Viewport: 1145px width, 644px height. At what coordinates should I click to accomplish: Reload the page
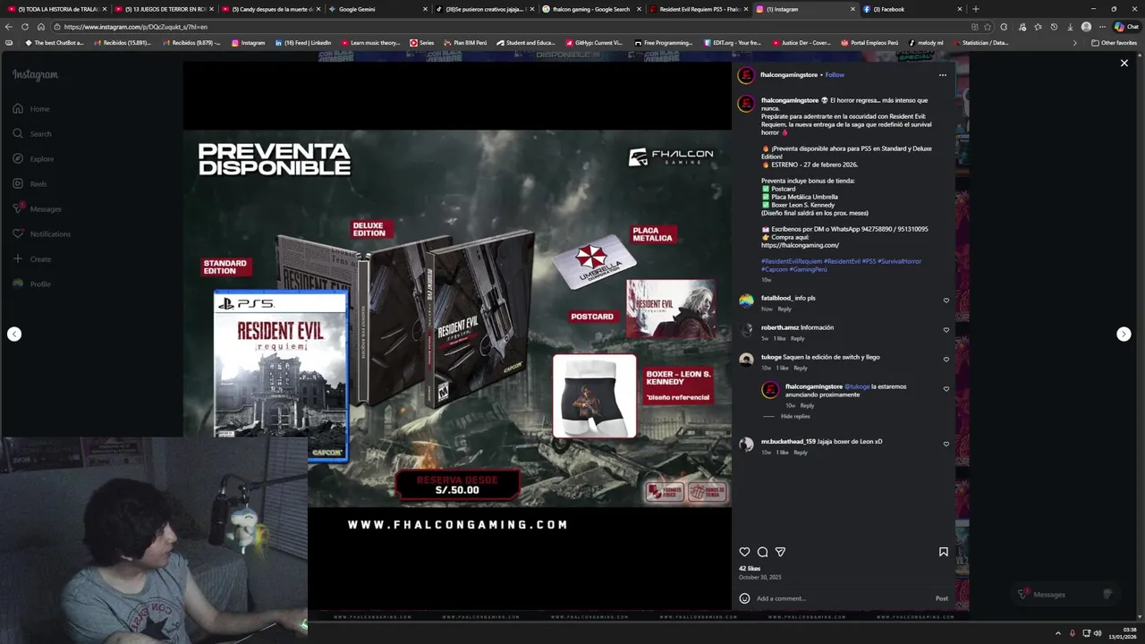pyautogui.click(x=25, y=27)
